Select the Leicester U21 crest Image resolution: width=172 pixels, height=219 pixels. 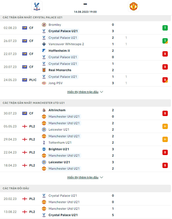coord(44,130)
